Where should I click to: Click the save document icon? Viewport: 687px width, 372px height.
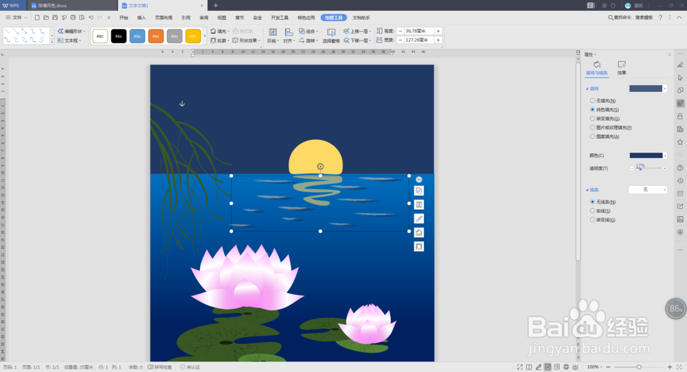(x=55, y=18)
